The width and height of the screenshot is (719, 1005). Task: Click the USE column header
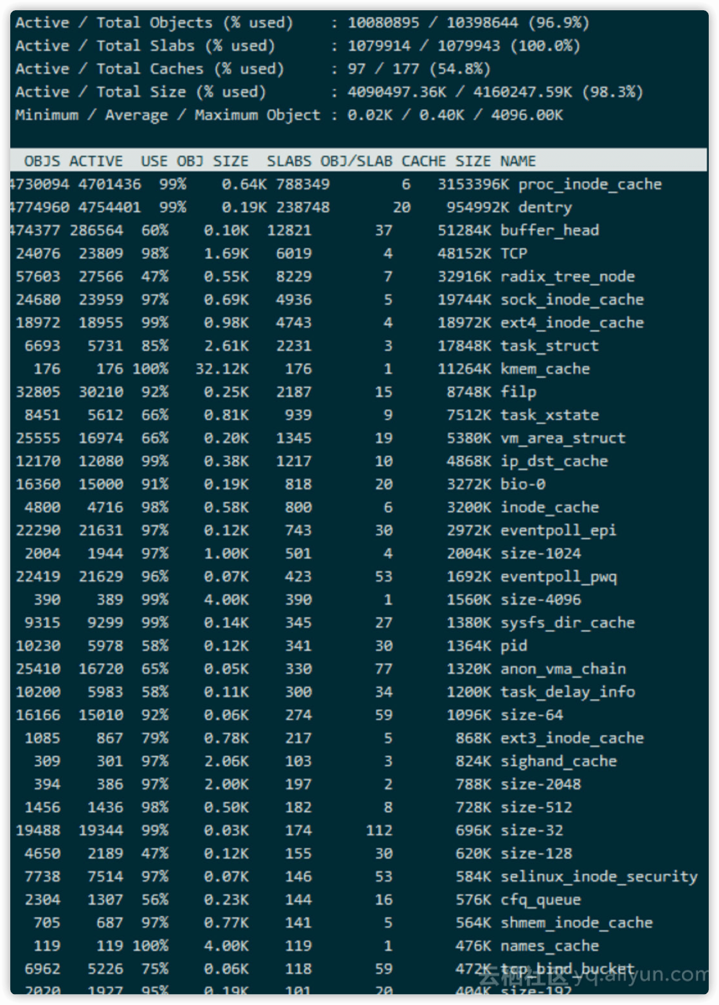[154, 161]
